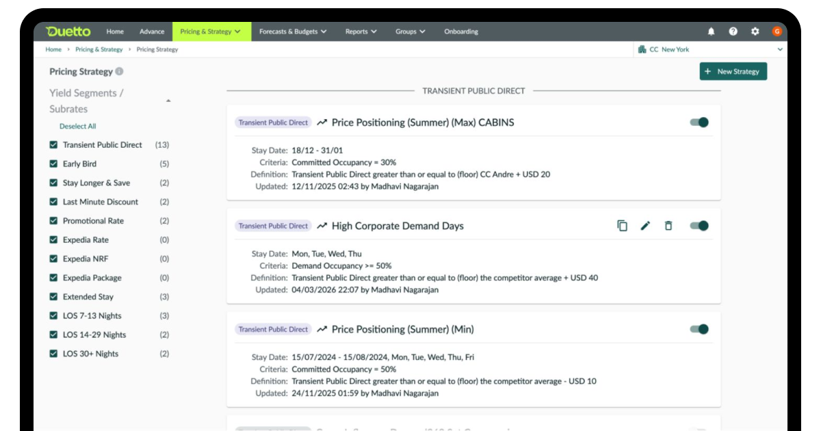
Task: Disable the Price Positioning (Summer) (Max) CABINS toggle
Action: [x=699, y=122]
